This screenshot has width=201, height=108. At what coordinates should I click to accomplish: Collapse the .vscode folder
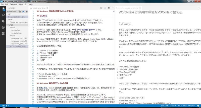click(x=9, y=28)
